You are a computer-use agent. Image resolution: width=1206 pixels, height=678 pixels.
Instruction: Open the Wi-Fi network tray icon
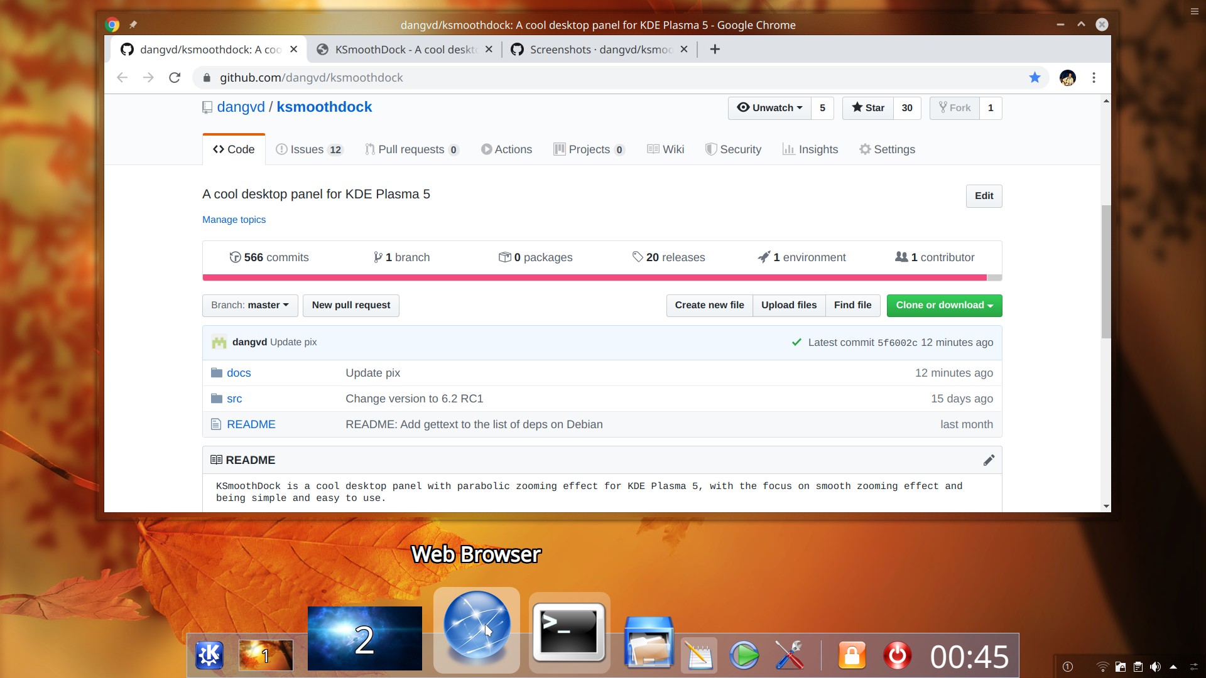tap(1102, 667)
